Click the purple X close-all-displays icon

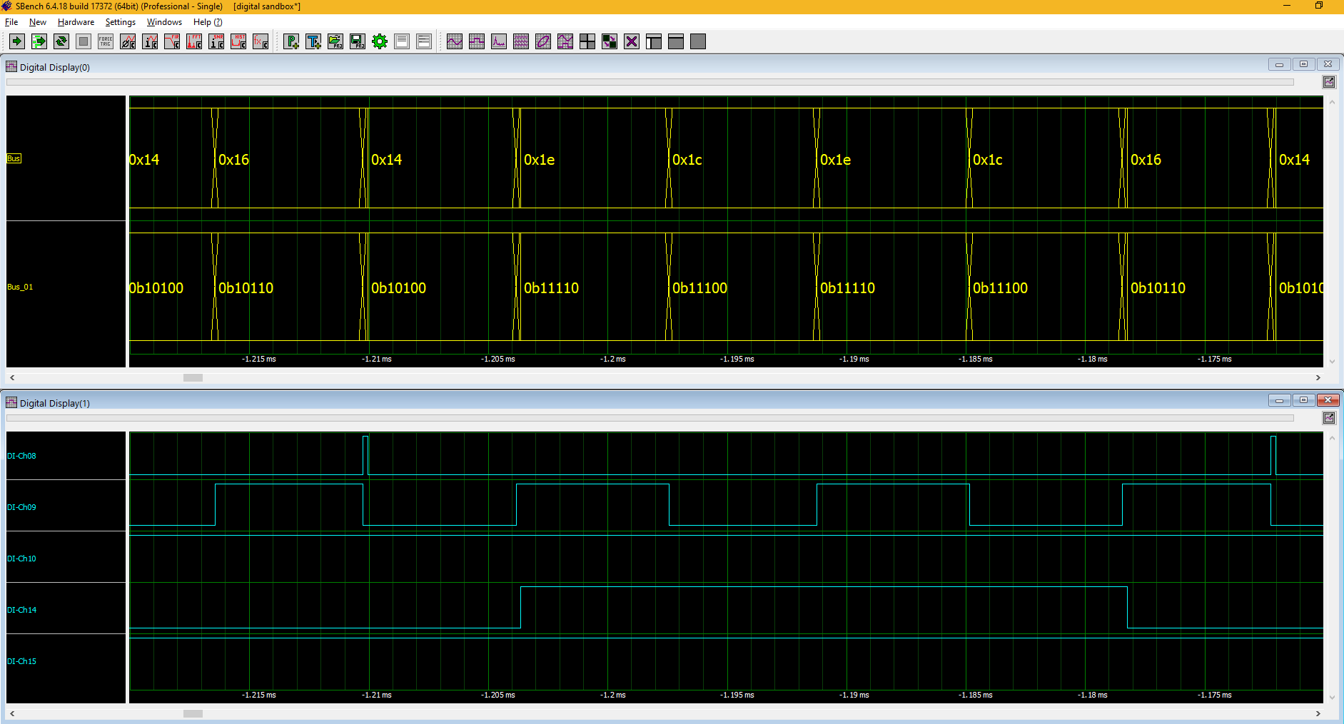pyautogui.click(x=632, y=41)
